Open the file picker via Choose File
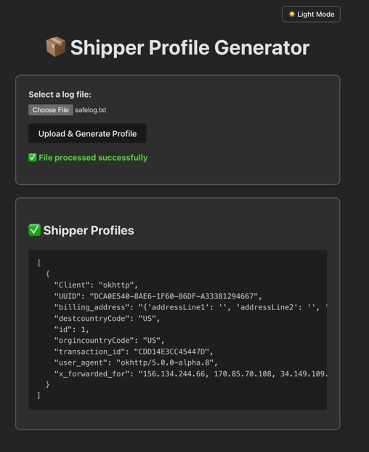369x452 pixels. tap(50, 110)
